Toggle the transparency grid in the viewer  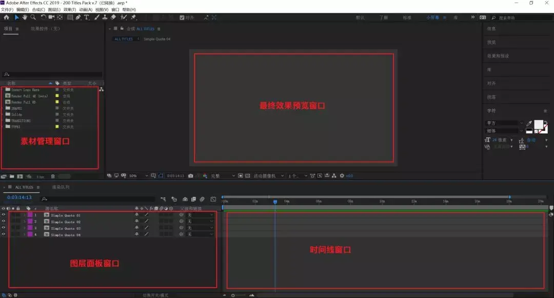pyautogui.click(x=247, y=176)
